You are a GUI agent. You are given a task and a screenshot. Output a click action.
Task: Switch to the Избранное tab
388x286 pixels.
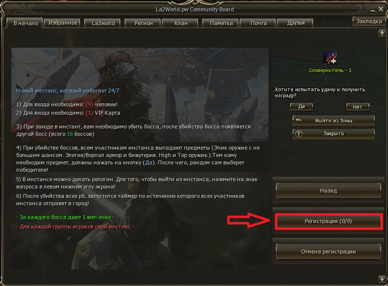[x=62, y=23]
